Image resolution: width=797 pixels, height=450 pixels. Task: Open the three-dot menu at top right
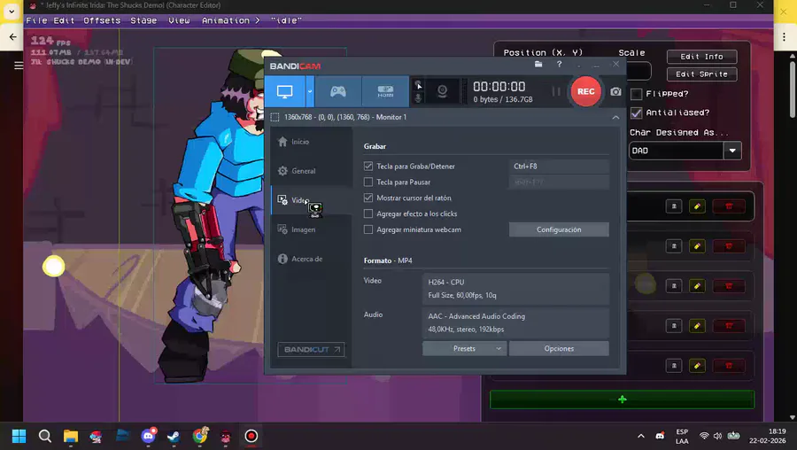click(784, 37)
